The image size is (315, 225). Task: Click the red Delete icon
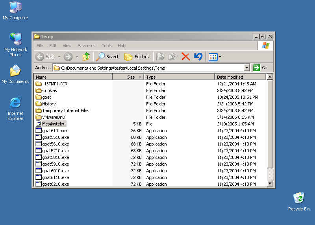(x=185, y=57)
